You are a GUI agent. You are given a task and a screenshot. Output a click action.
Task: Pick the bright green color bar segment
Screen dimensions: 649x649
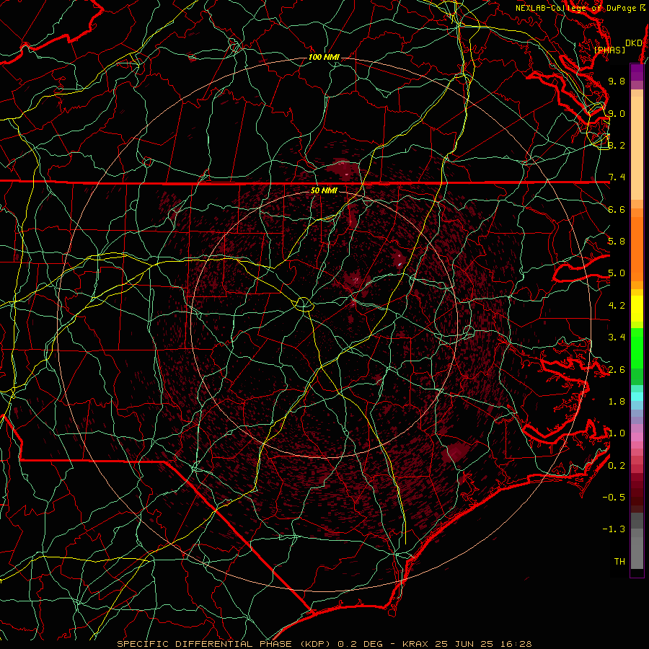(x=637, y=348)
